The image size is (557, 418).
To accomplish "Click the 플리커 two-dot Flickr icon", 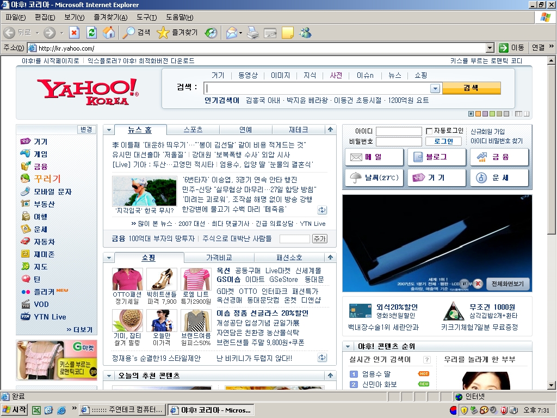I will 25,292.
